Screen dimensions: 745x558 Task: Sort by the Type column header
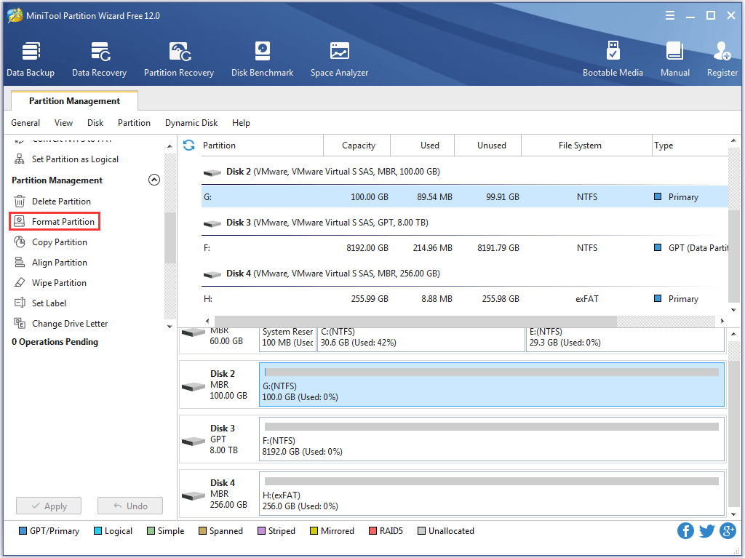click(x=690, y=145)
